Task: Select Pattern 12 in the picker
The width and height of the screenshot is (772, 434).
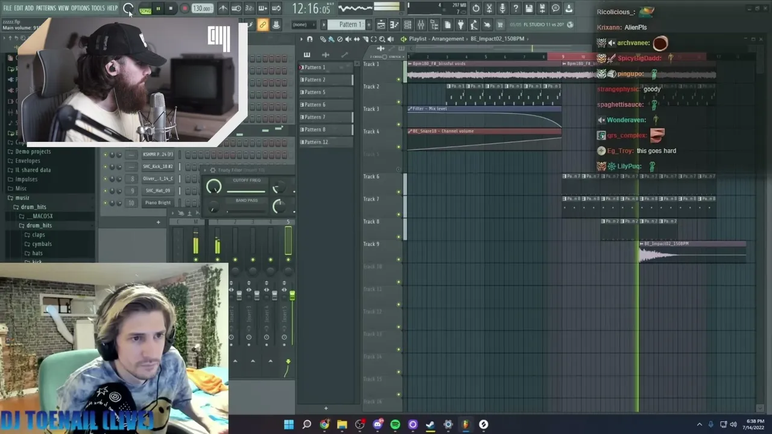Action: click(x=326, y=142)
